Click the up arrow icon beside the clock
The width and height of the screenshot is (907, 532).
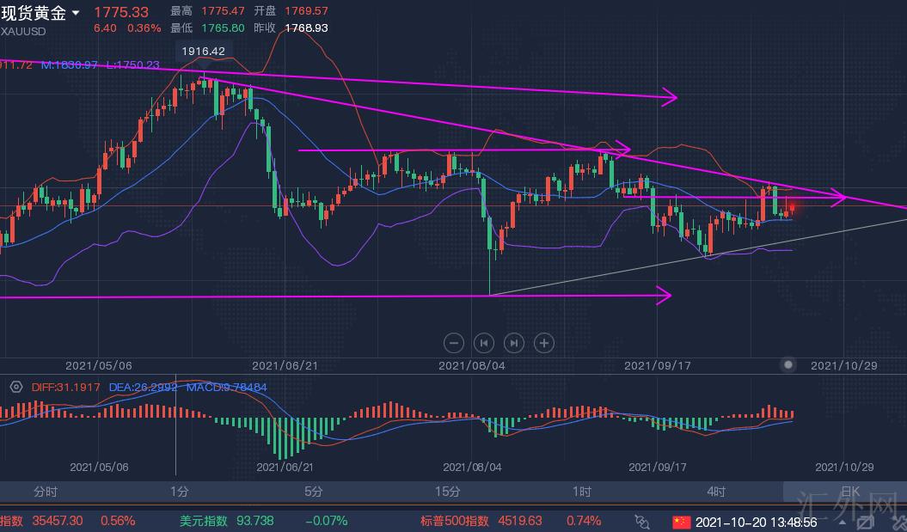(843, 523)
